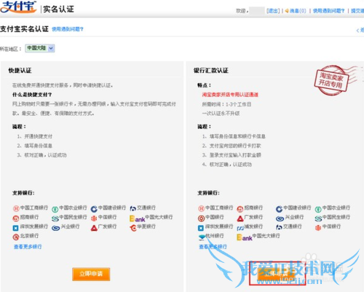Click the 银行汇款认证 panel heading

point(211,71)
